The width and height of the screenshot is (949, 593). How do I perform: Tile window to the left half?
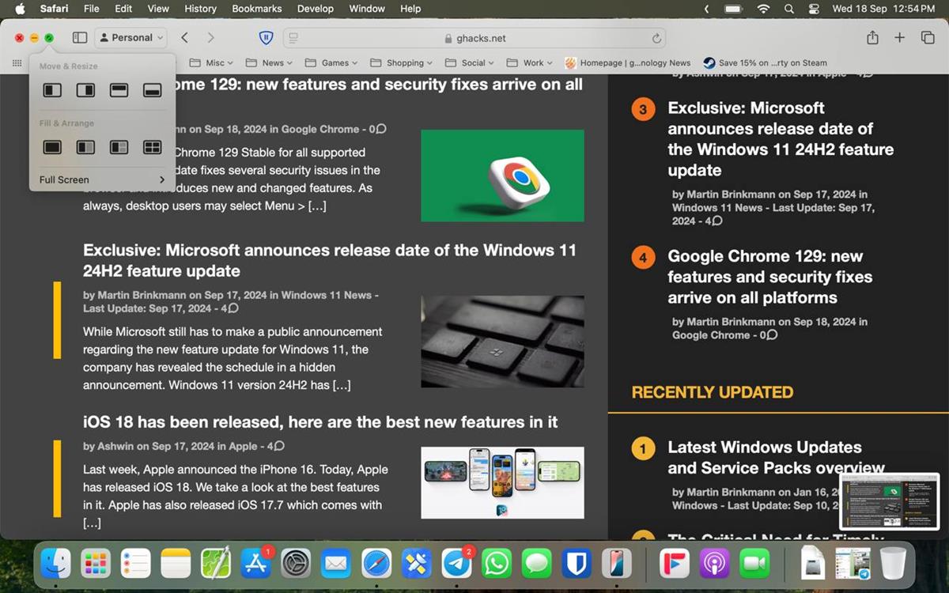52,91
